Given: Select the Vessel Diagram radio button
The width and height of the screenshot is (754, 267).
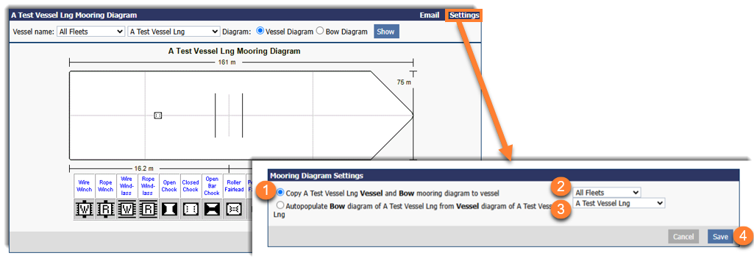Looking at the screenshot, I should (260, 32).
